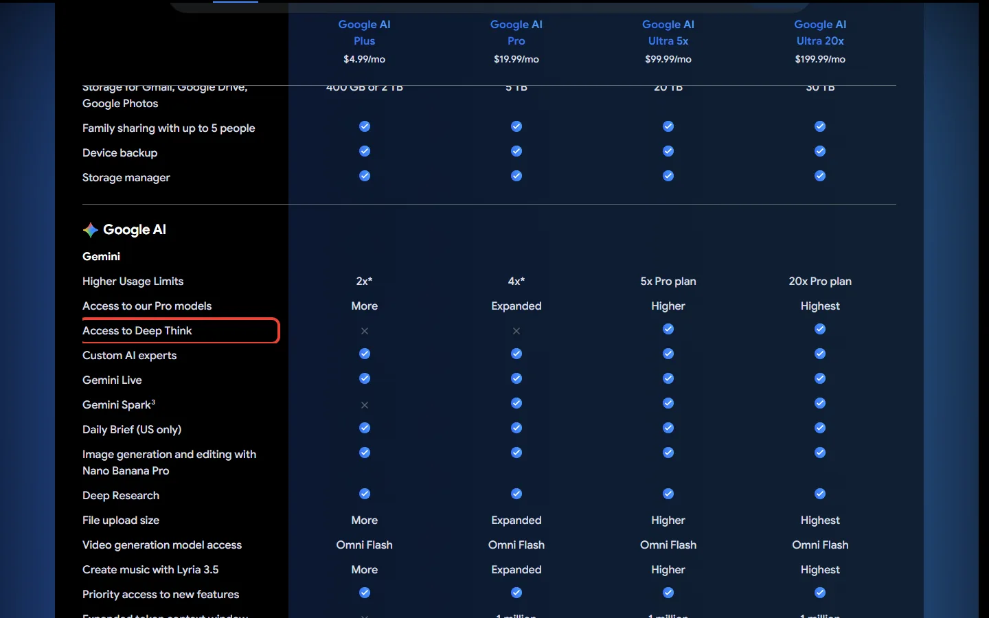The height and width of the screenshot is (618, 989).
Task: Click the "20x Pro plan" value
Action: click(820, 282)
